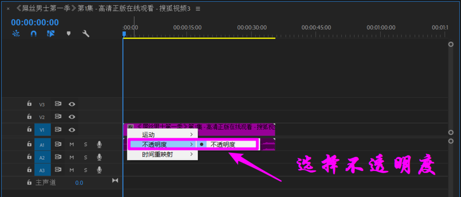This screenshot has width=461, height=197.
Task: Toggle sync lock on V3 track
Action: 58,104
